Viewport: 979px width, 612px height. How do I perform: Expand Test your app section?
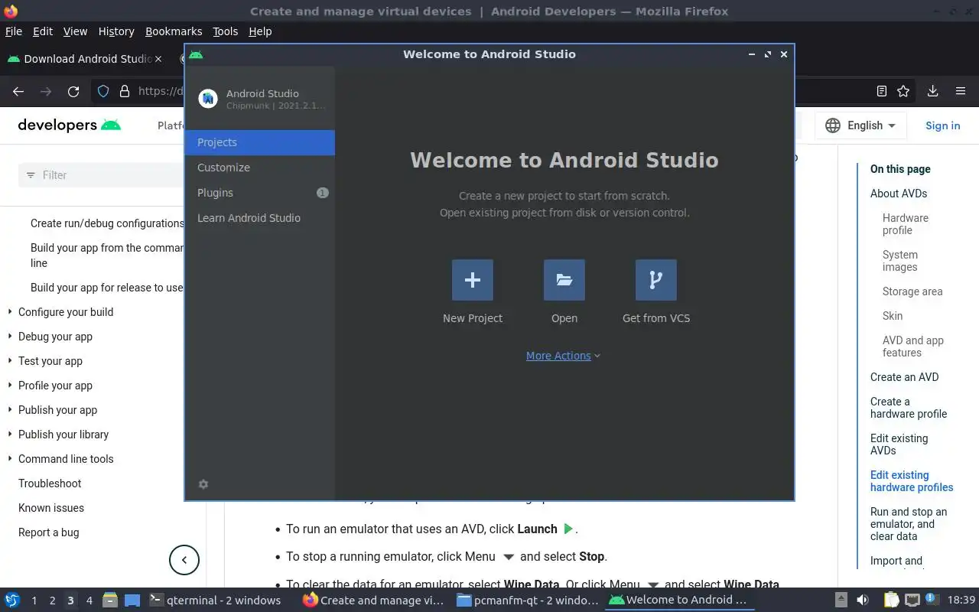coord(50,361)
